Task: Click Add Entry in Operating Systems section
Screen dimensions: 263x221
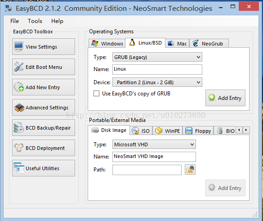Action: click(x=225, y=98)
